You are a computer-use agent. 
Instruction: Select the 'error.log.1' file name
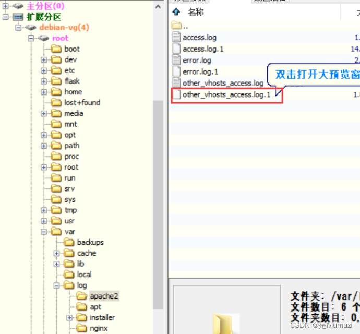point(200,72)
